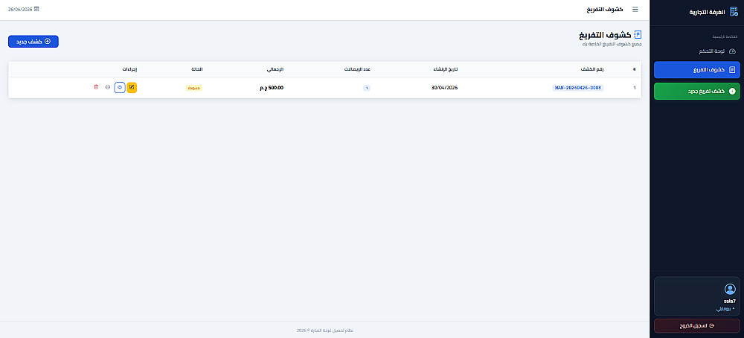Print statement MAN-20260426-0008 via printer icon
Screen dimensions: 744x338
click(107, 88)
